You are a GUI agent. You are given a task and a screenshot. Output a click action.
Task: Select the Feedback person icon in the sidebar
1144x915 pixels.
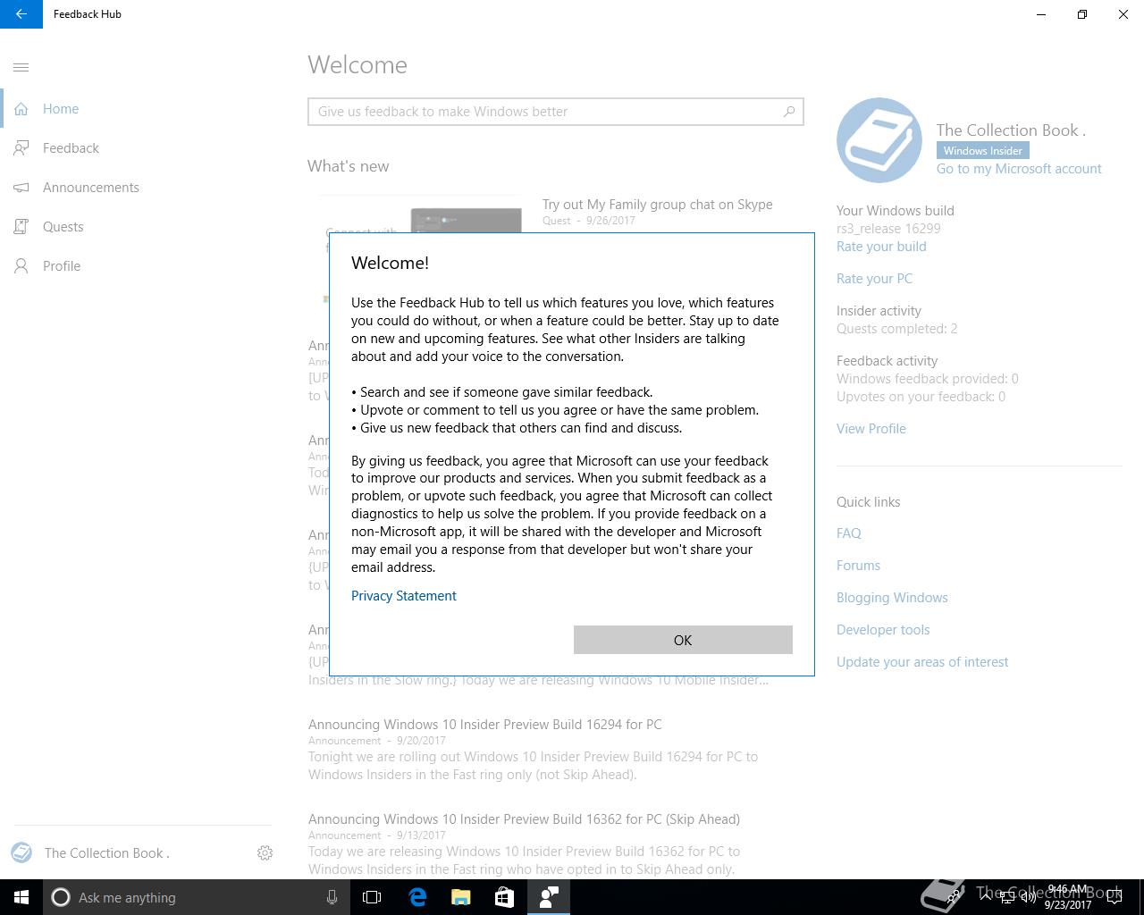pos(21,148)
